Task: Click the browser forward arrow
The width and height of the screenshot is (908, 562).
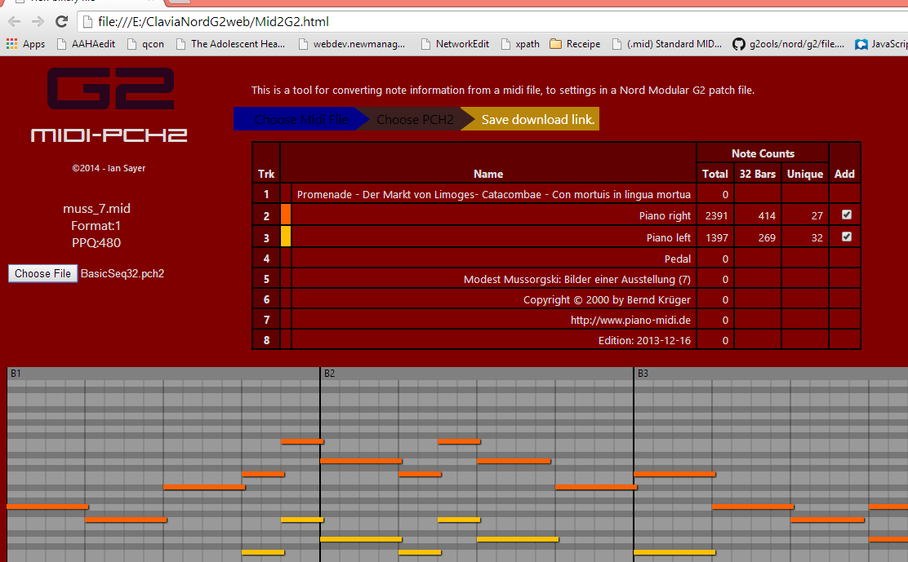Action: 38,21
